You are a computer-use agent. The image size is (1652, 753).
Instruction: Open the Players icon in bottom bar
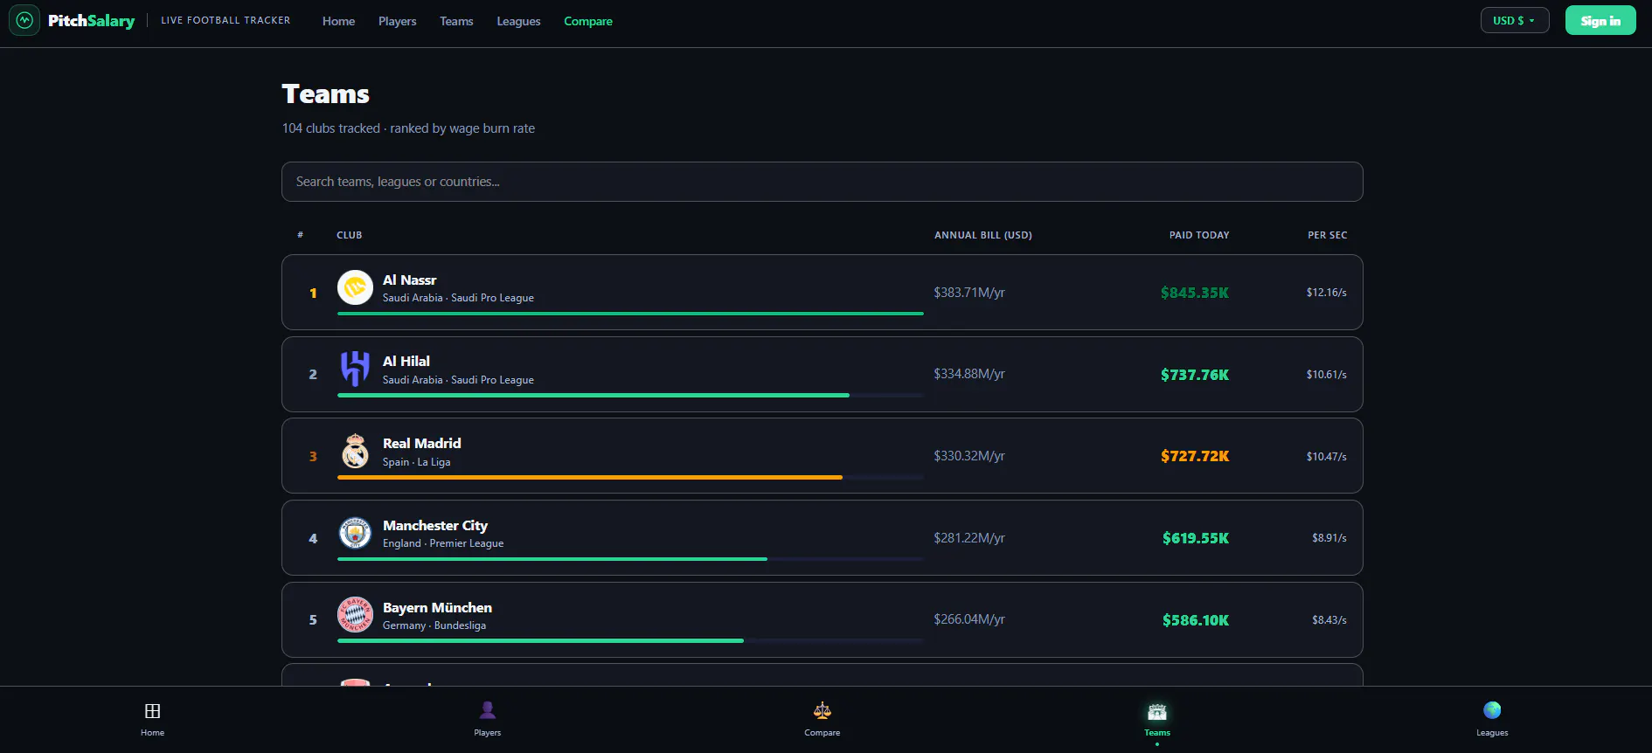(x=488, y=710)
